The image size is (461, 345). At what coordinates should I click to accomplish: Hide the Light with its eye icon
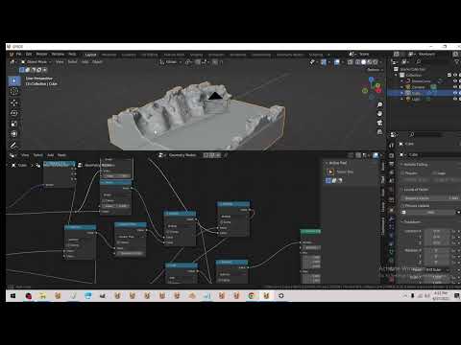click(455, 99)
